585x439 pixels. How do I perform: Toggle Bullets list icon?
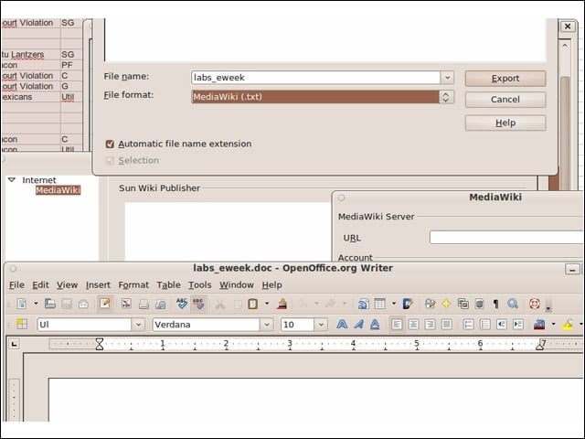(x=485, y=325)
